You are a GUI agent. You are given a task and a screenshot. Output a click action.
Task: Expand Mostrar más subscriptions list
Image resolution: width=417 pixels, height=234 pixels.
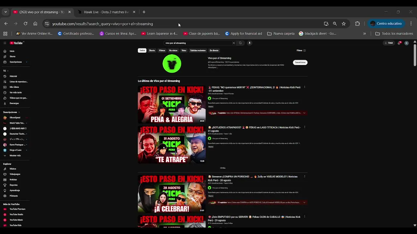click(15, 156)
